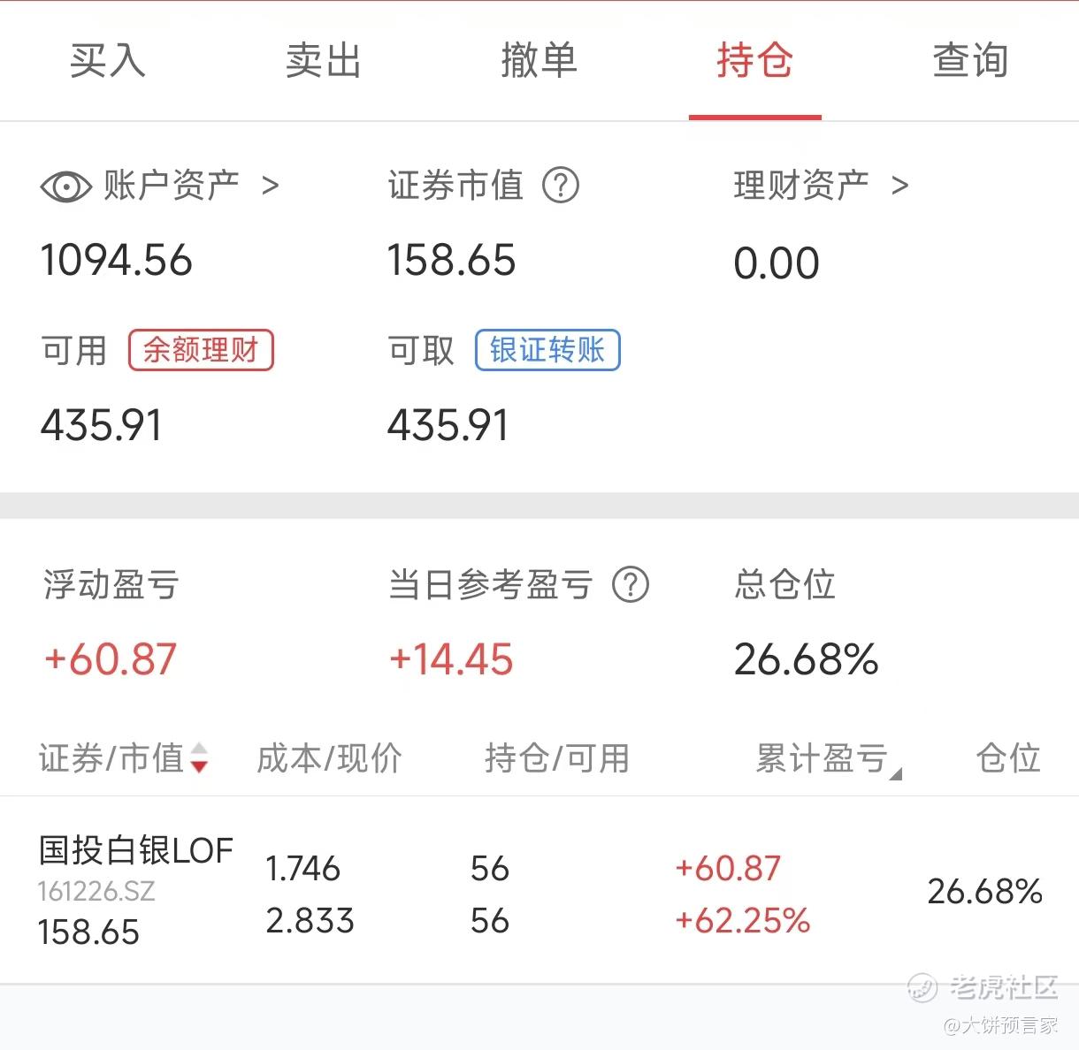Click the +60.87 floating profit value

111,659
